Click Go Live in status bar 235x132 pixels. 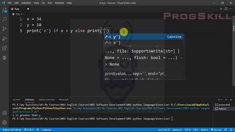(x=216, y=129)
